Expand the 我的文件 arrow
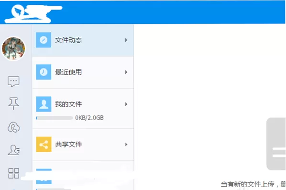This screenshot has height=190, width=286. 126,104
